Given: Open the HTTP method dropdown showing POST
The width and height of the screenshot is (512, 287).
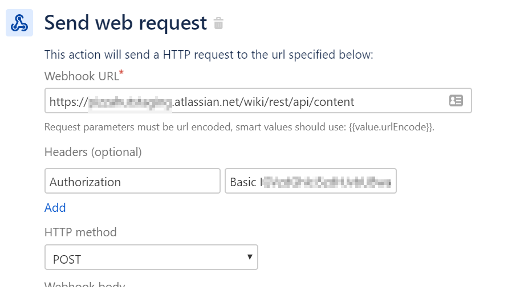Looking at the screenshot, I should (151, 257).
